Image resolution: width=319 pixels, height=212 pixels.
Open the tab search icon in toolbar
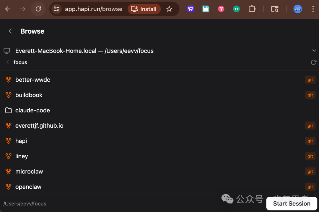coord(275,9)
